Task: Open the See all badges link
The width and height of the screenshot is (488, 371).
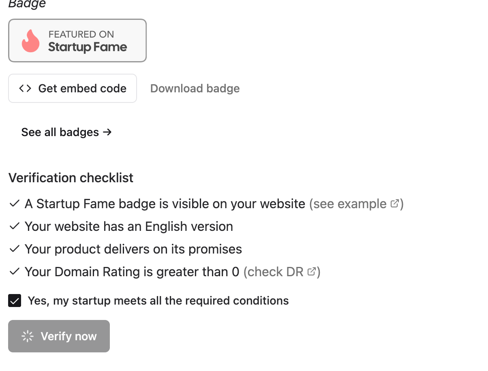Action: pyautogui.click(x=60, y=132)
